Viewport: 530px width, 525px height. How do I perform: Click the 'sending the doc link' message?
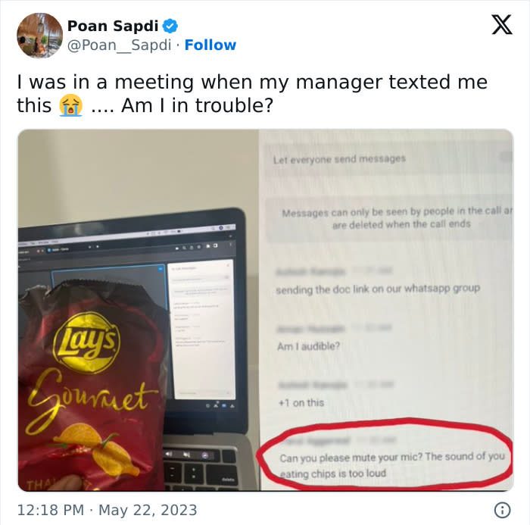click(378, 289)
